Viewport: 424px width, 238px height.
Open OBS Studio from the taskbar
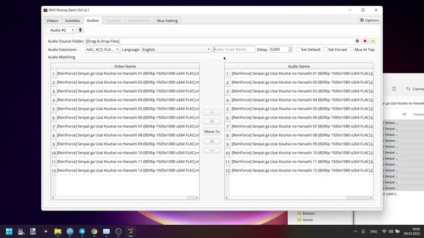(x=118, y=232)
